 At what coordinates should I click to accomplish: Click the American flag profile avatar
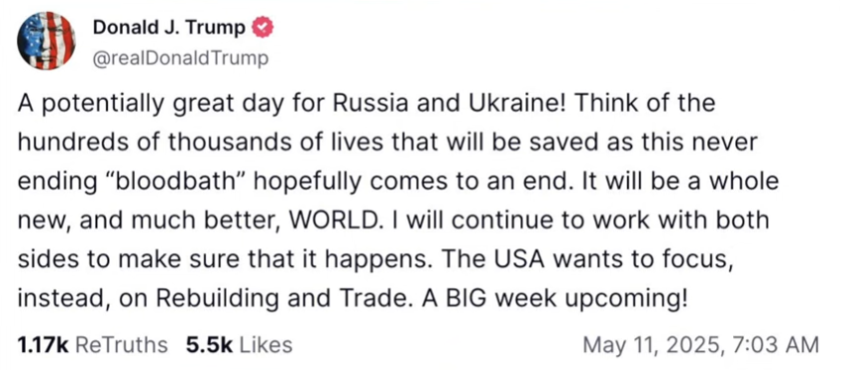46,41
